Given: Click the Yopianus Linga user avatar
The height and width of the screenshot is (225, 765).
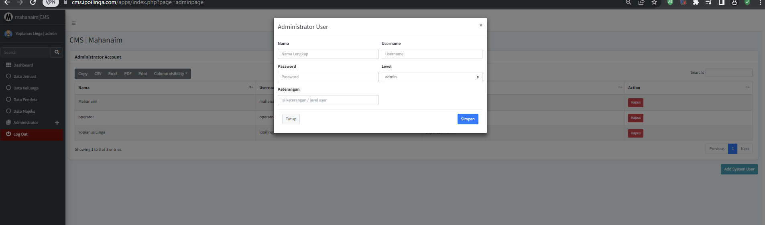Looking at the screenshot, I should (8, 34).
